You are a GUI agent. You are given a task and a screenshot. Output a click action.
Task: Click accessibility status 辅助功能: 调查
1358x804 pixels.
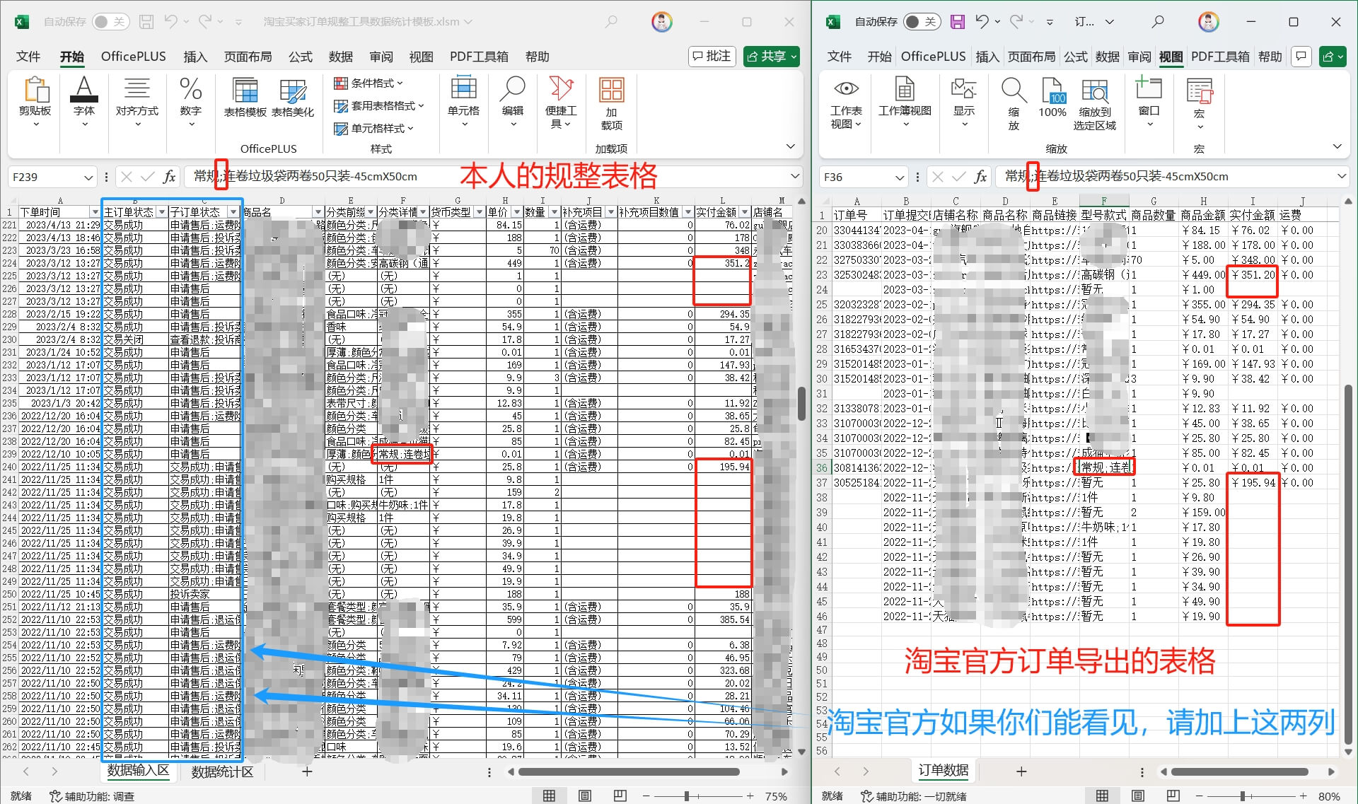[91, 796]
